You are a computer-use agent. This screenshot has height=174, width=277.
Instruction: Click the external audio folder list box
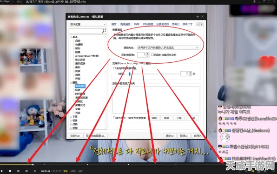156,100
